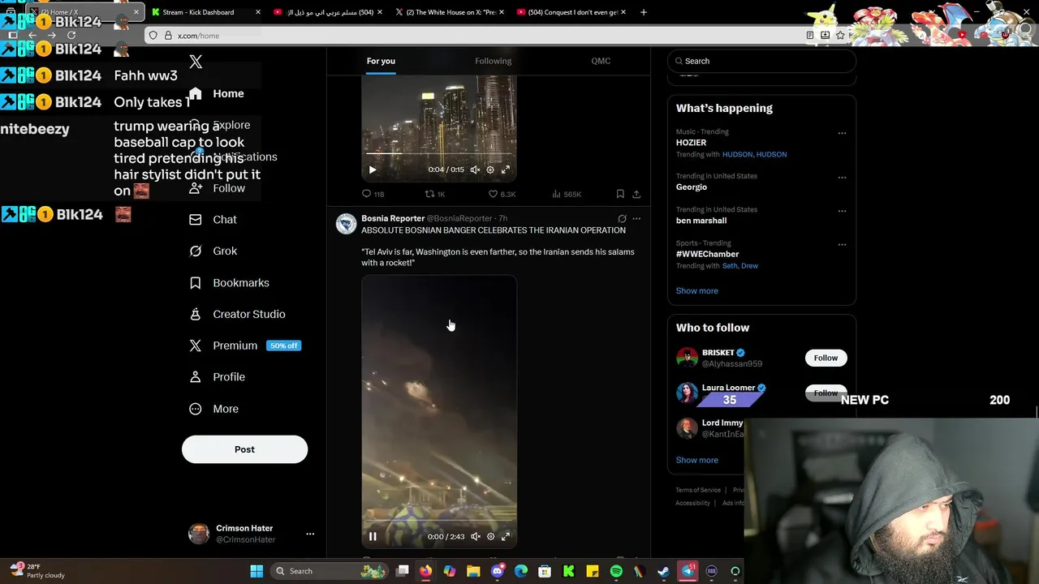The height and width of the screenshot is (584, 1039).
Task: Click the Post button
Action: [244, 449]
